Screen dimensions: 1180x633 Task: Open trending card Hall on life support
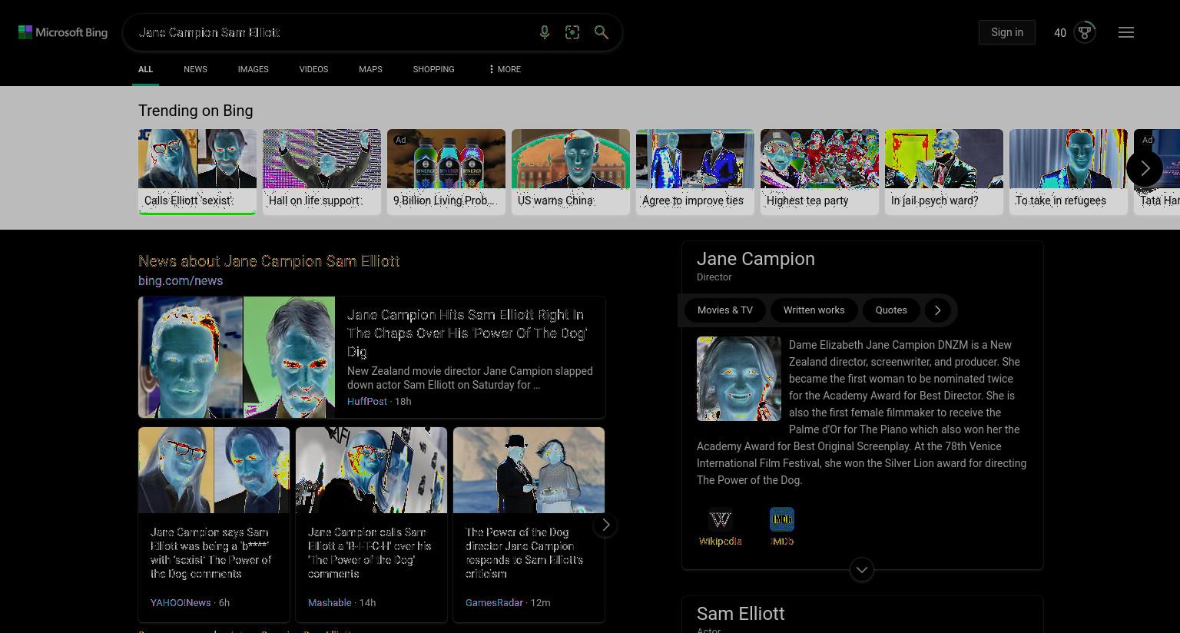click(x=322, y=172)
